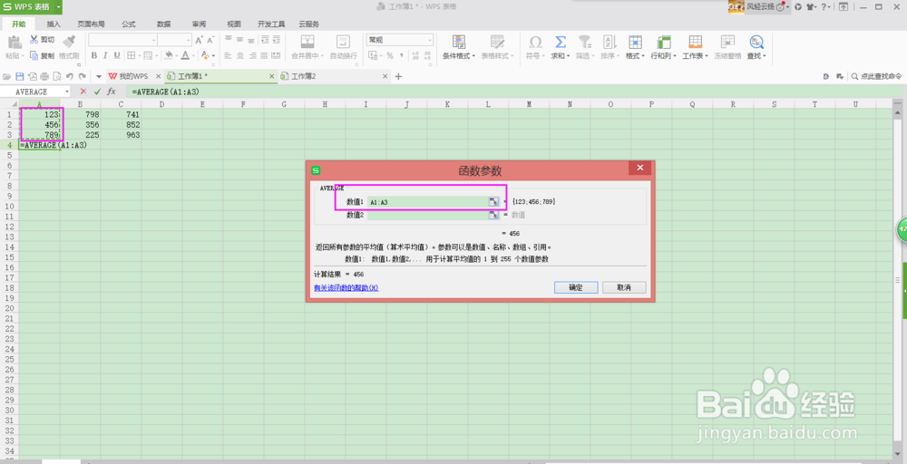Click the Paste clipboard icon
The height and width of the screenshot is (464, 907).
(14, 42)
